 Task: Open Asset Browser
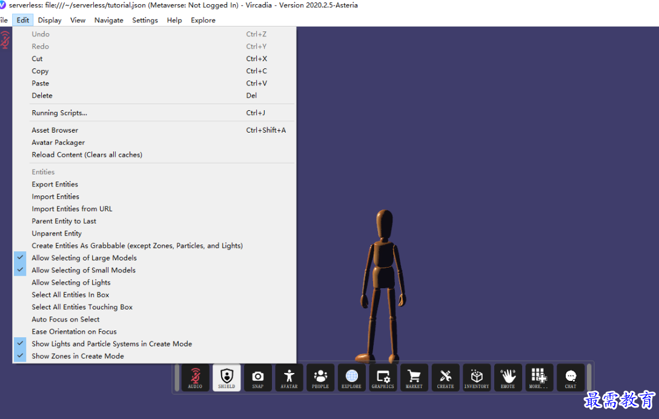(154, 130)
